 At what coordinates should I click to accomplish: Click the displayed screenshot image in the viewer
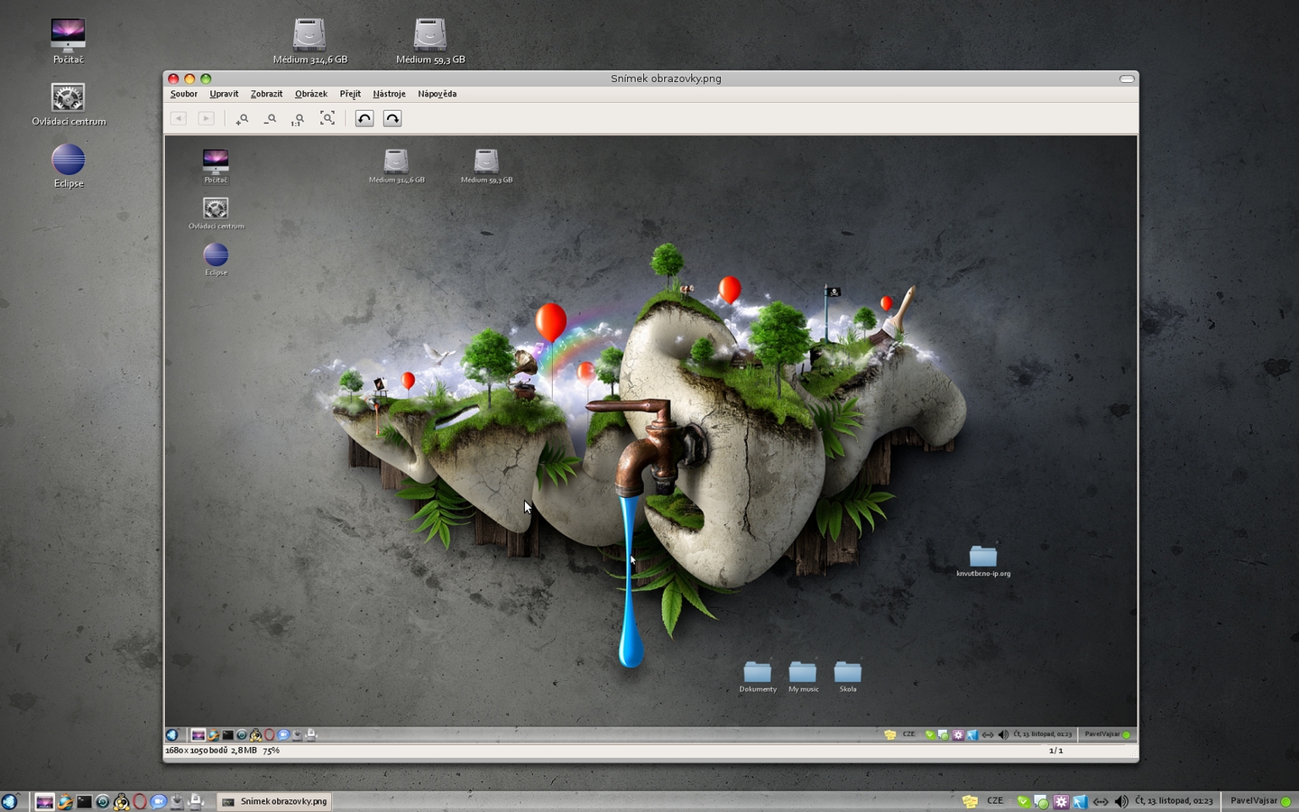click(x=650, y=438)
